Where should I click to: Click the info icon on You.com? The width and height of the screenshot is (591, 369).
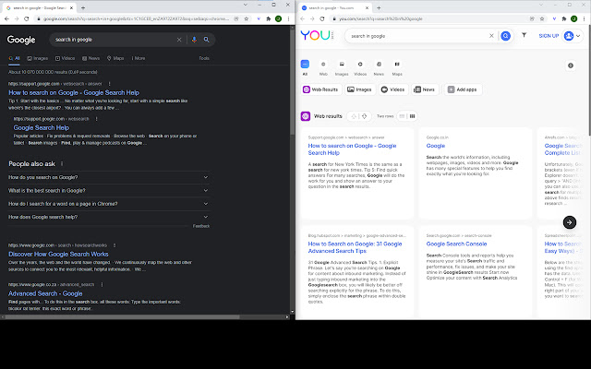point(571,65)
